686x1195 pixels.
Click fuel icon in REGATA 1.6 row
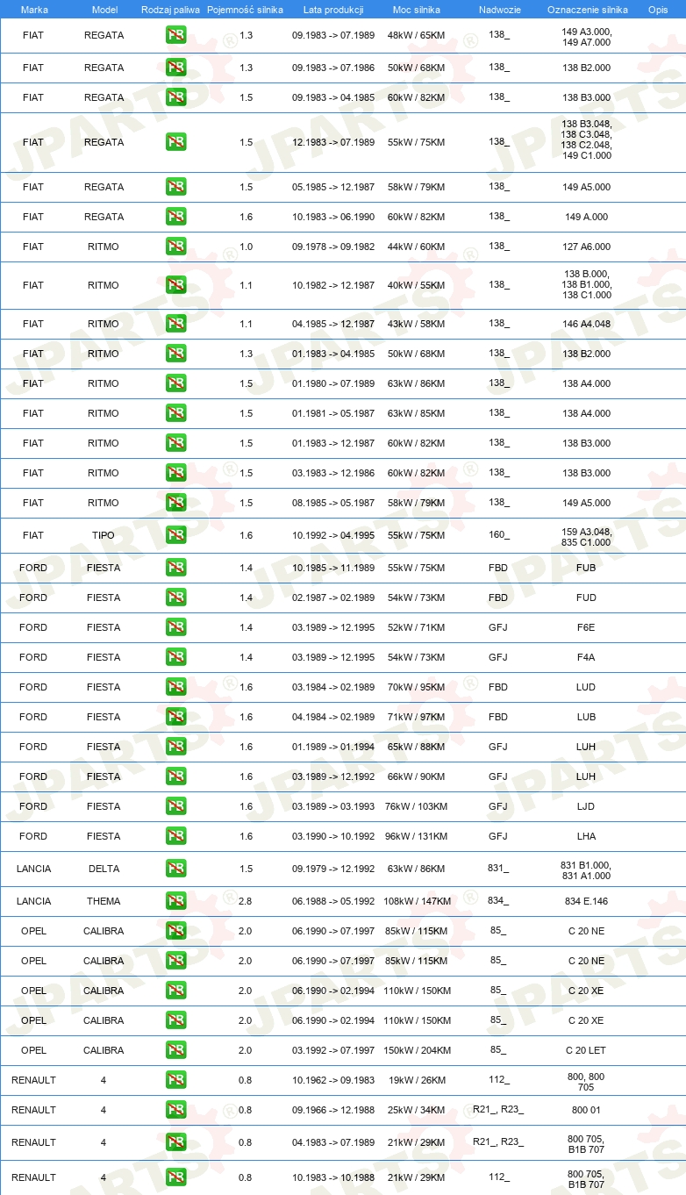tap(175, 217)
